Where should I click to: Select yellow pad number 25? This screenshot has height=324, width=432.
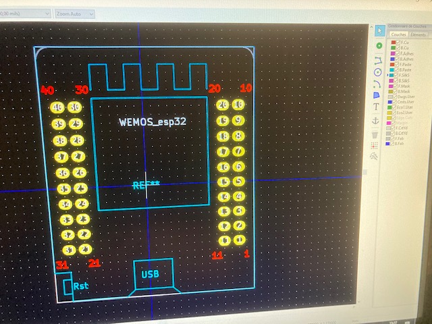click(x=81, y=188)
